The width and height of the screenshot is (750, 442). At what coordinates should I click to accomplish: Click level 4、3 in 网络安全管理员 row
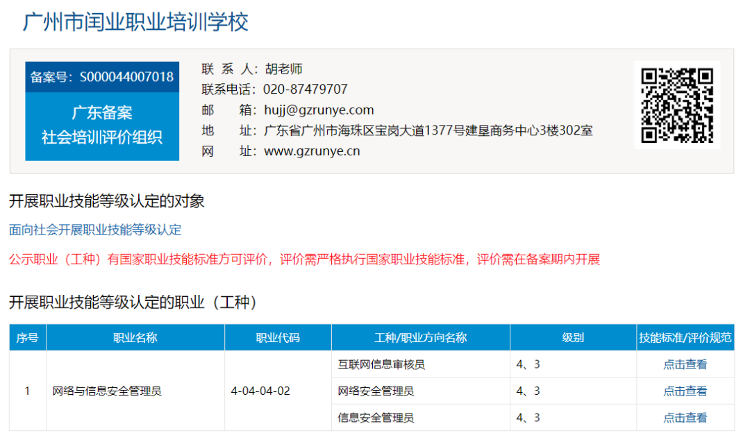click(528, 391)
